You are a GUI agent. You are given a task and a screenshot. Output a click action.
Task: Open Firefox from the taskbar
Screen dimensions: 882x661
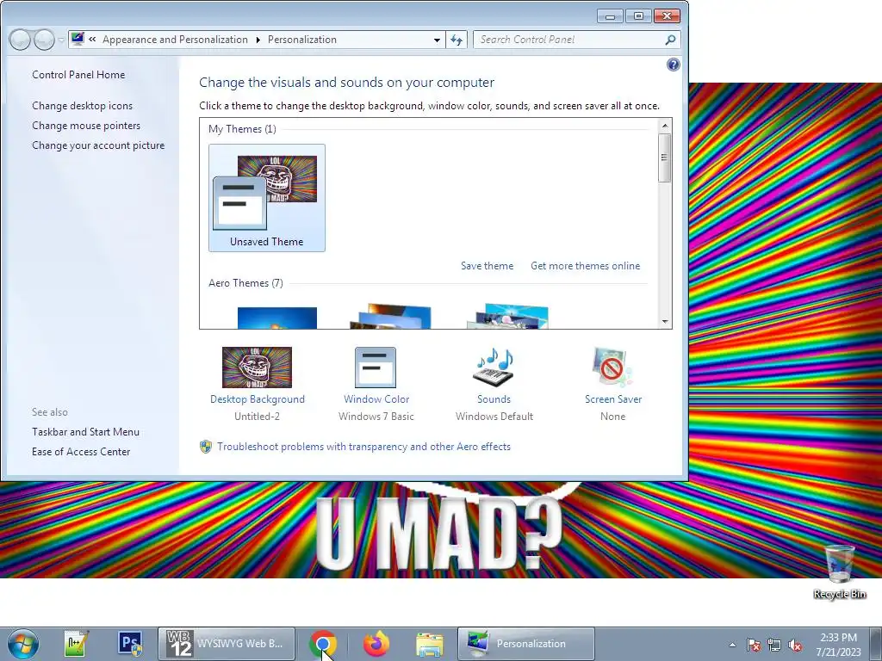(376, 644)
